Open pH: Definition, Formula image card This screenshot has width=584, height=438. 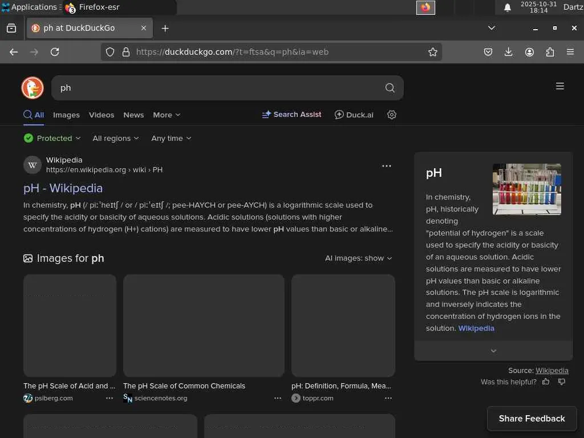[x=343, y=326]
